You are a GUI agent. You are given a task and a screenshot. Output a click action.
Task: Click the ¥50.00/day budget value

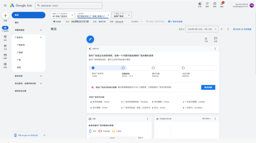tap(119, 22)
